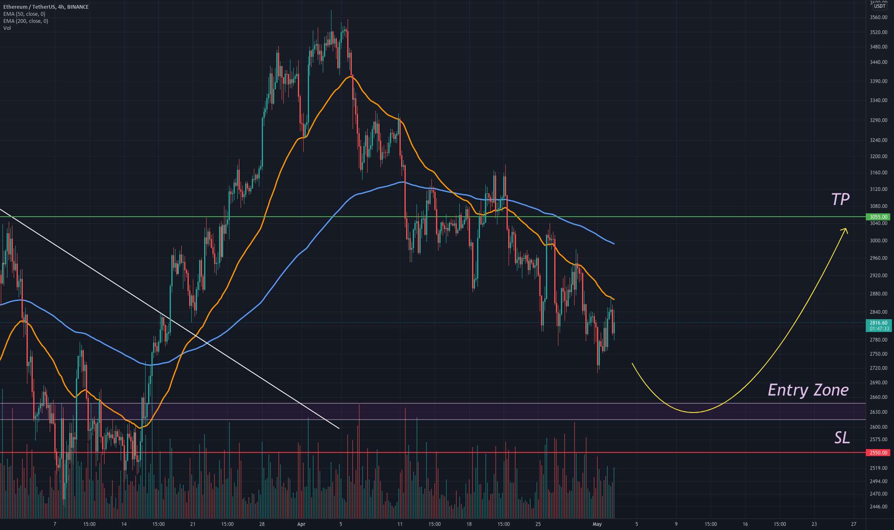Screen dimensions: 894x530
Task: Click the 25 date label on time axis
Action: pos(538,524)
